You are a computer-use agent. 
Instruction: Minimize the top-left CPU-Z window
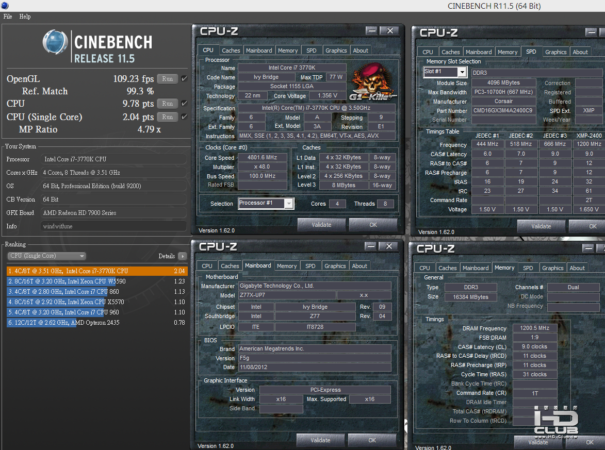tap(371, 30)
